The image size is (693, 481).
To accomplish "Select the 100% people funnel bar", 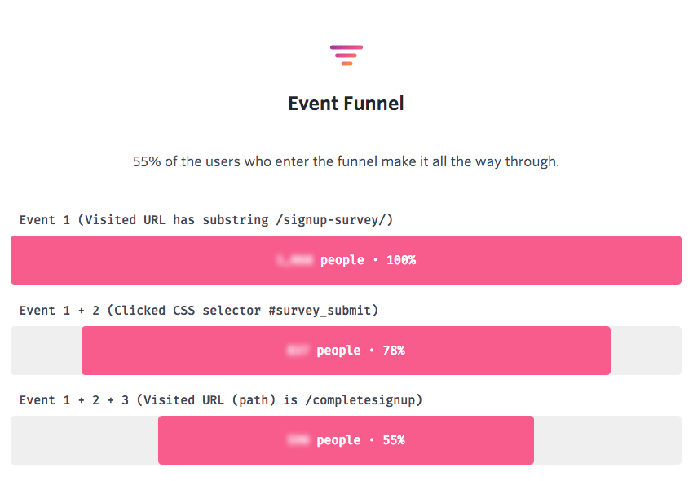I will pyautogui.click(x=346, y=260).
